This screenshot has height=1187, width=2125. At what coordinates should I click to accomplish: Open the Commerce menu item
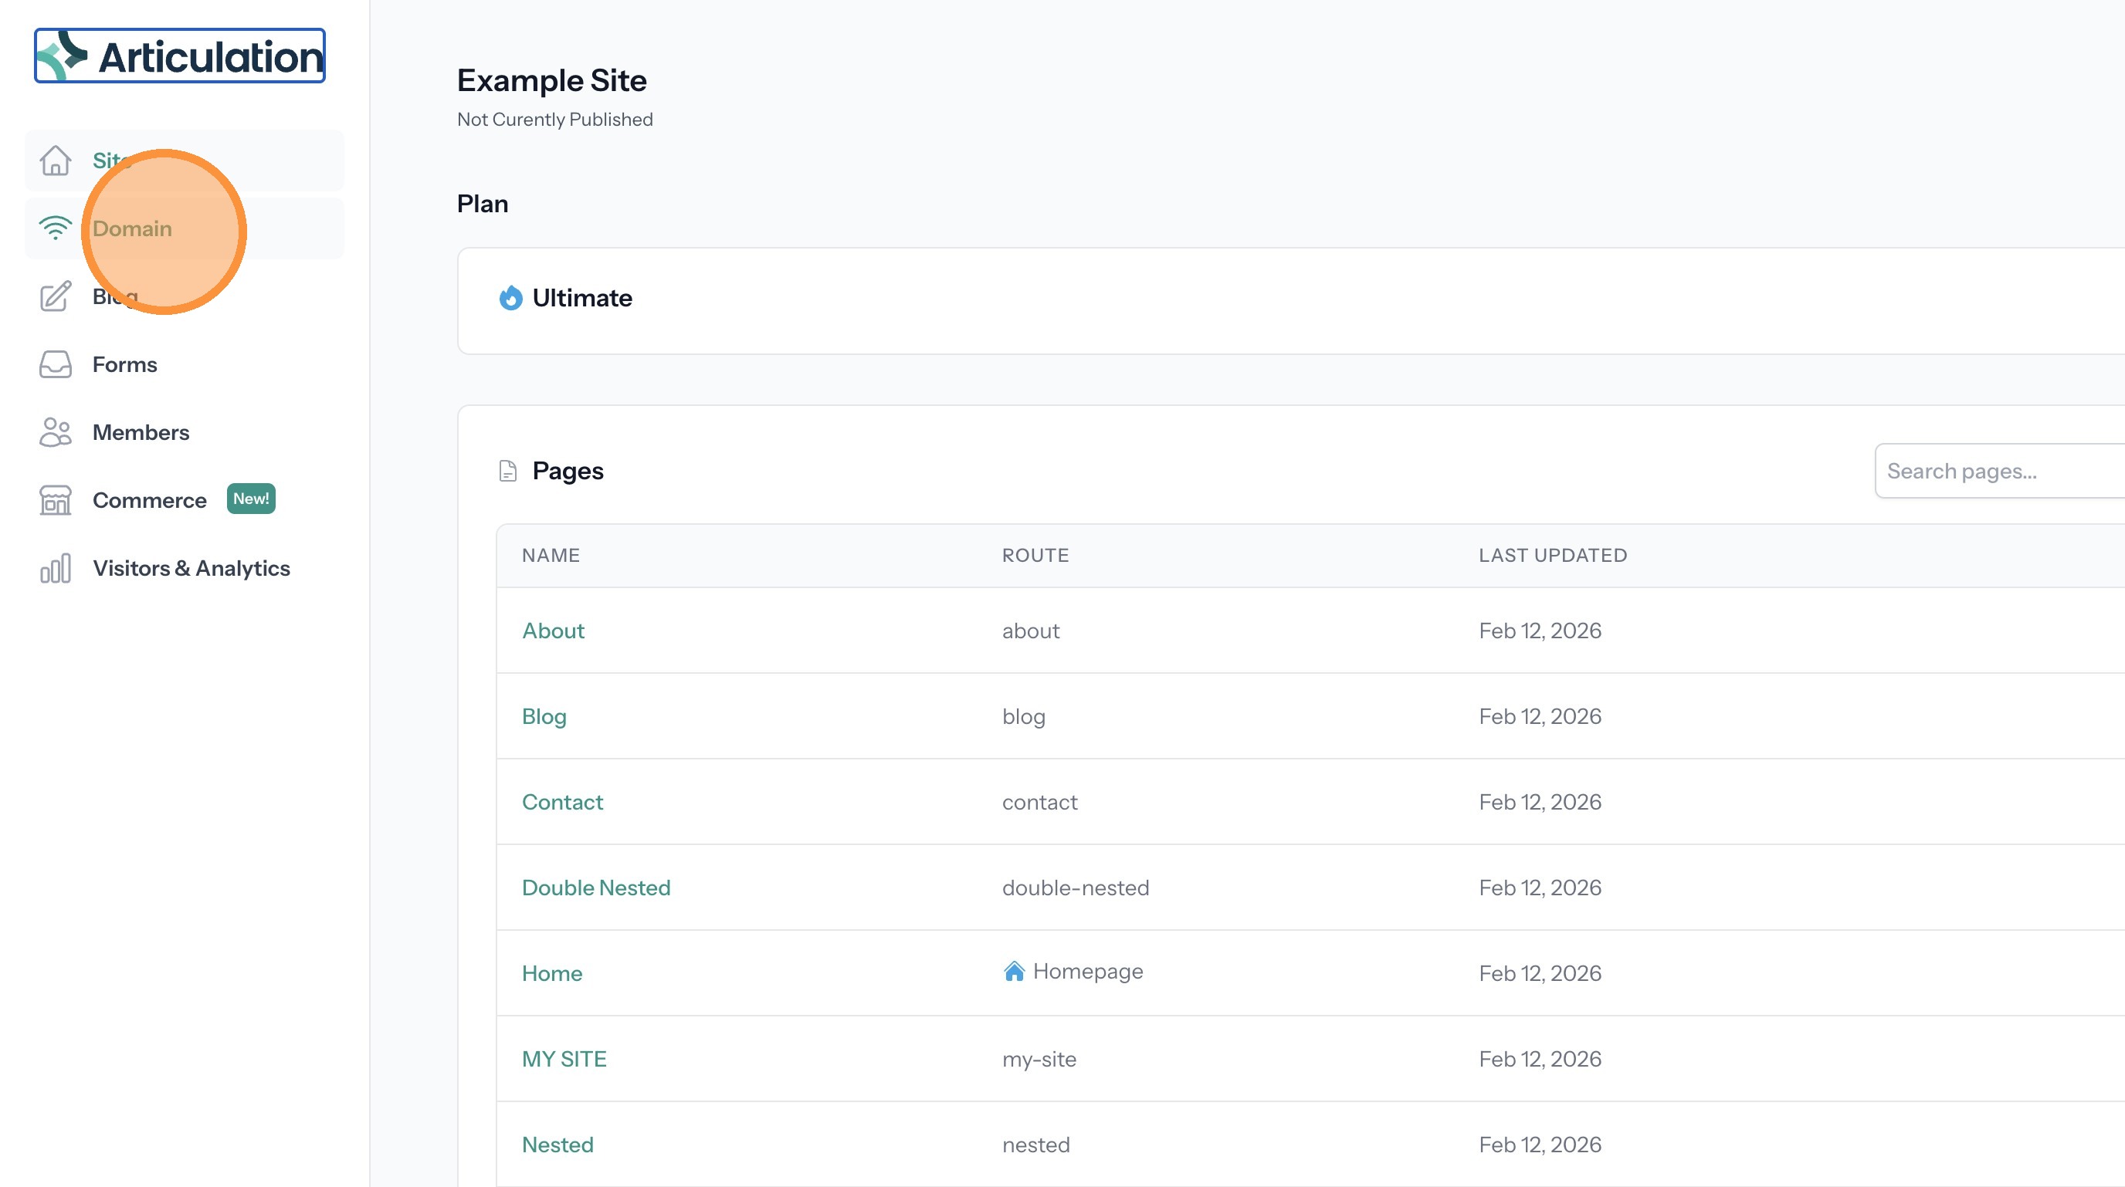tap(149, 500)
